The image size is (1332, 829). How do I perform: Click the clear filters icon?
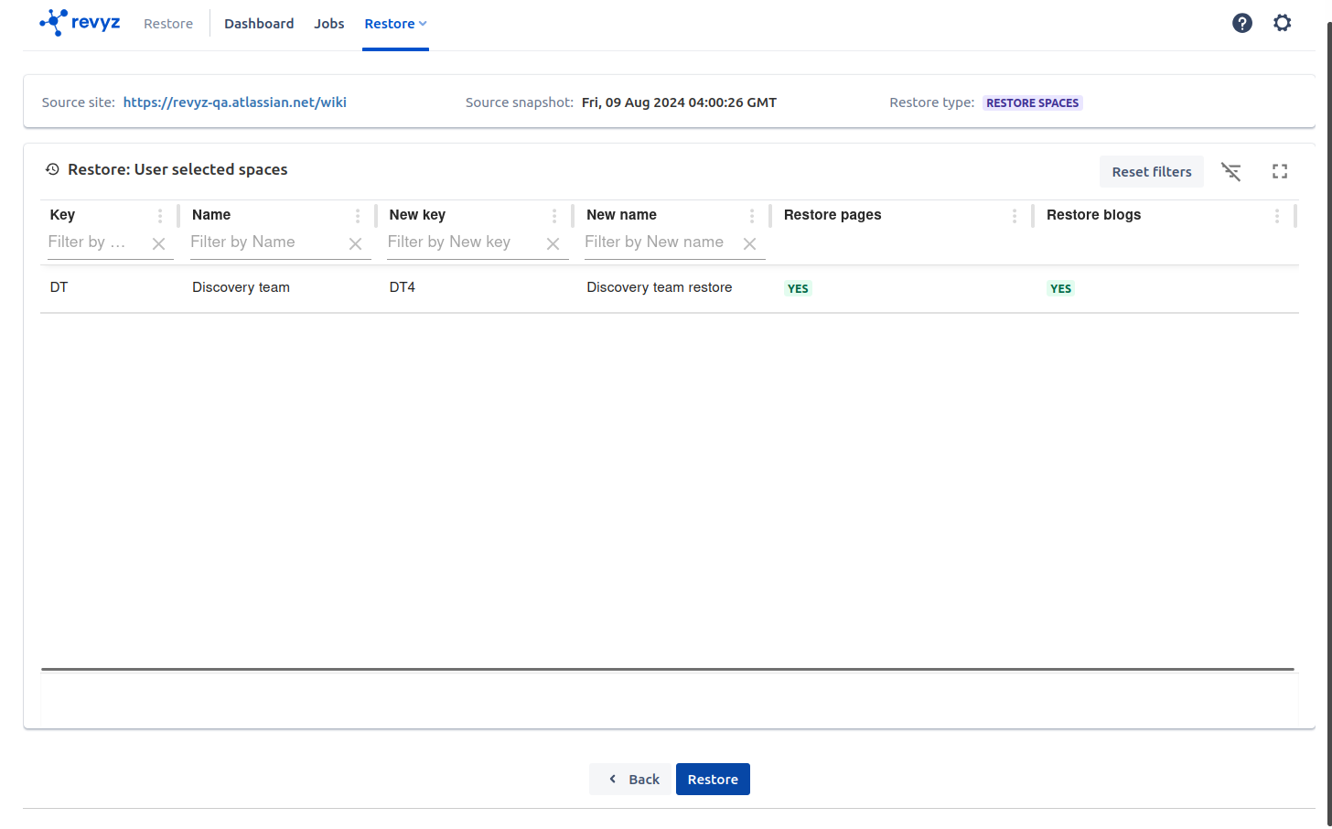click(x=1230, y=172)
